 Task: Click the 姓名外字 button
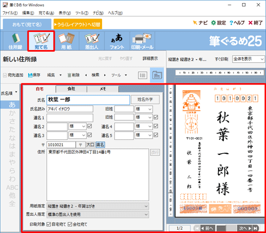tap(145, 99)
